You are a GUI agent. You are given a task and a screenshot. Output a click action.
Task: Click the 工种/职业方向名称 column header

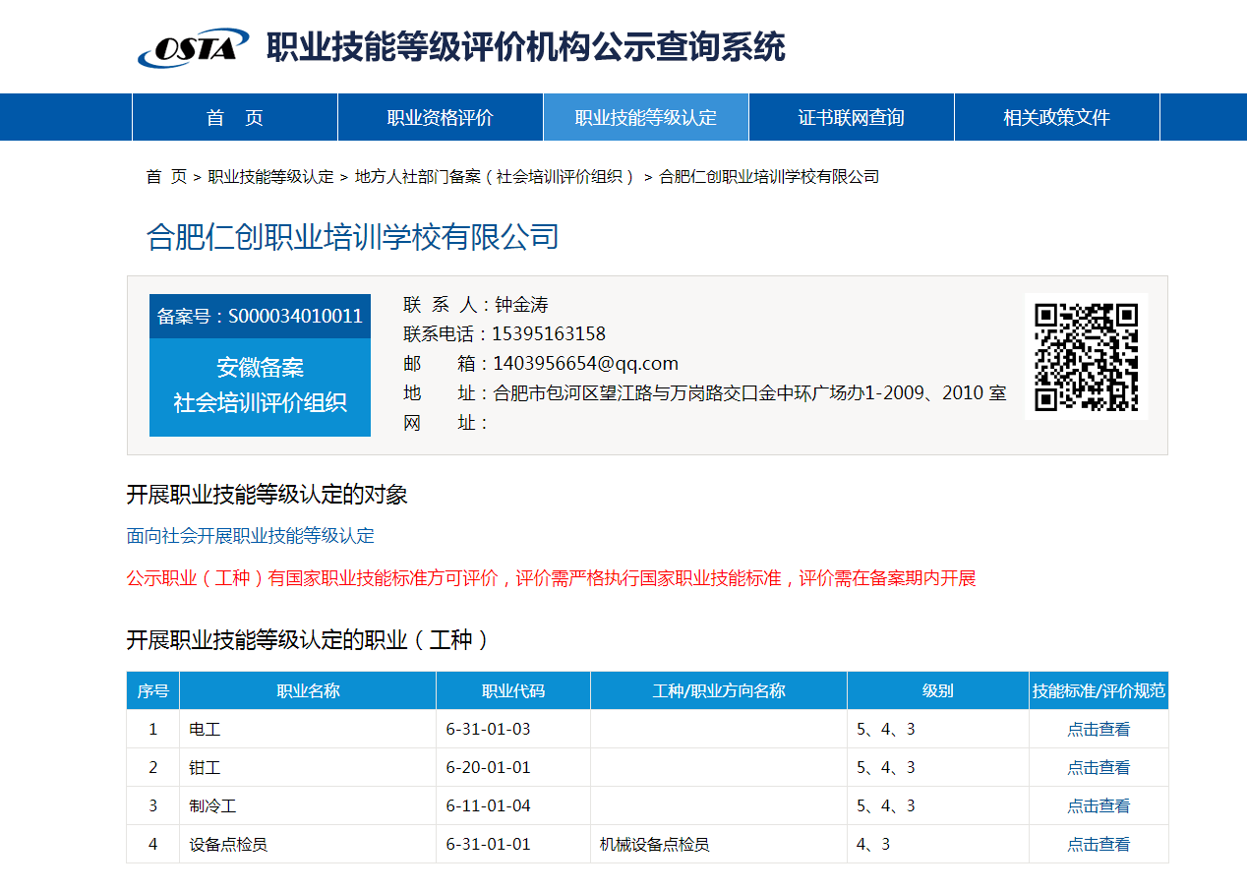click(719, 690)
